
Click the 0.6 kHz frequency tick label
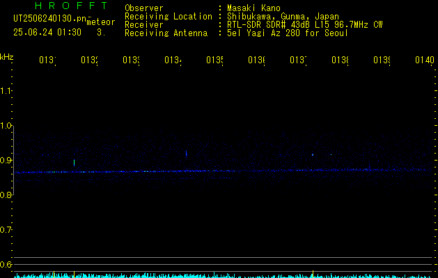(6, 264)
